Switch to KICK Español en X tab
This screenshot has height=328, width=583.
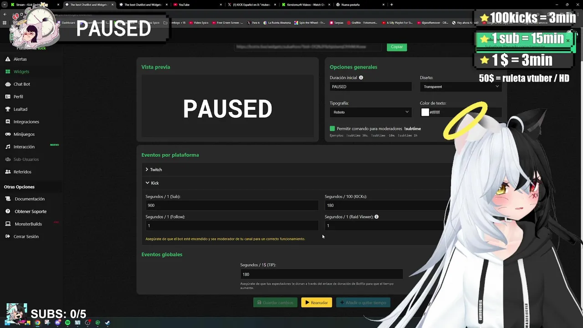pos(251,5)
